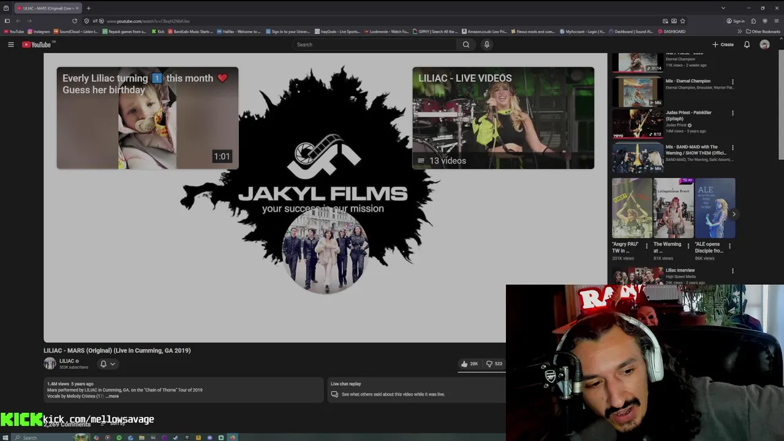The image size is (784, 441).
Task: Like the video with the thumbs-up button
Action: [470, 364]
